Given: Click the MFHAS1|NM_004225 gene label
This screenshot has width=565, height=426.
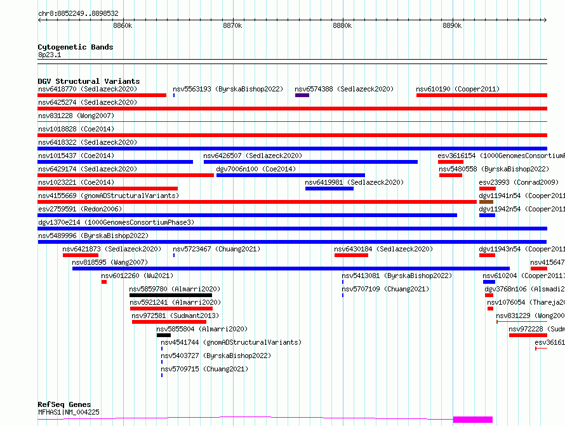Looking at the screenshot, I should pos(69,412).
